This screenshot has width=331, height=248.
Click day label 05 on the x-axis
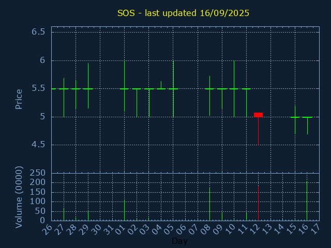tap(169, 229)
